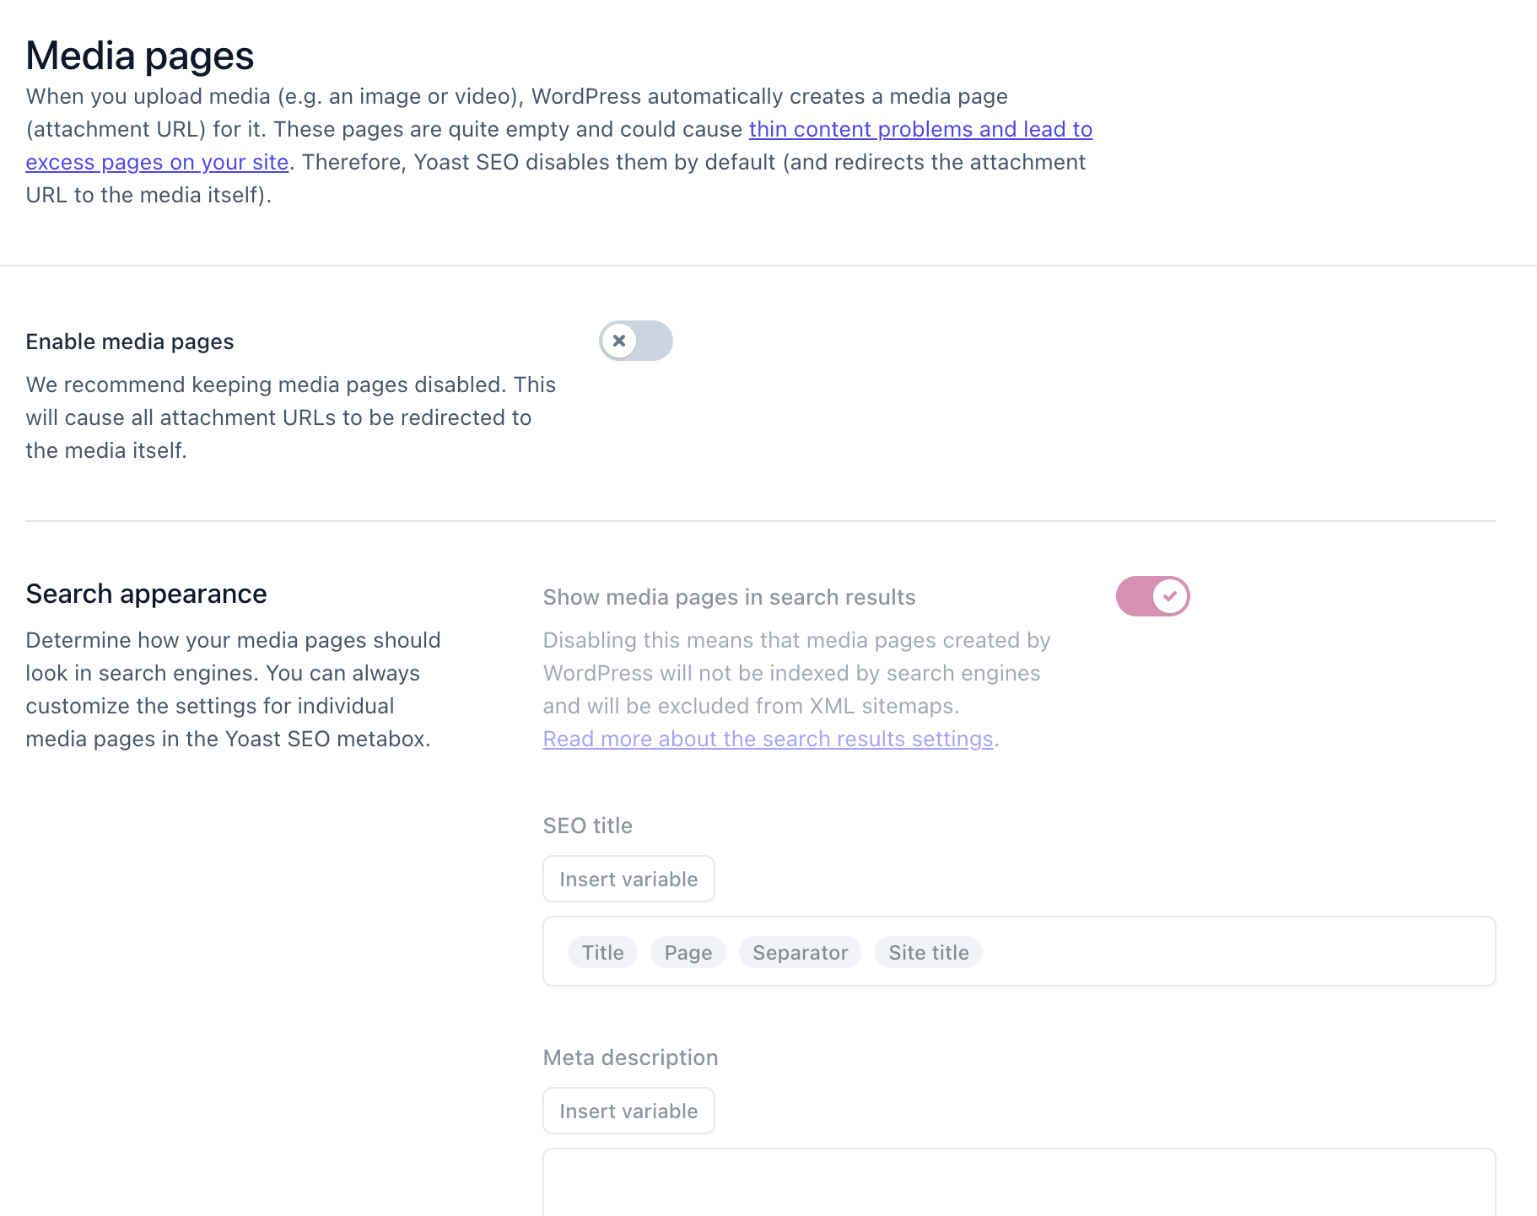The image size is (1537, 1216).
Task: Click the Enable media pages label
Action: coord(129,341)
